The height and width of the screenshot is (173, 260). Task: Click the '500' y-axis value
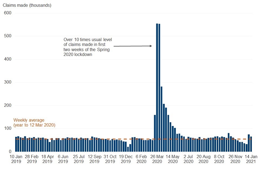tap(7, 36)
